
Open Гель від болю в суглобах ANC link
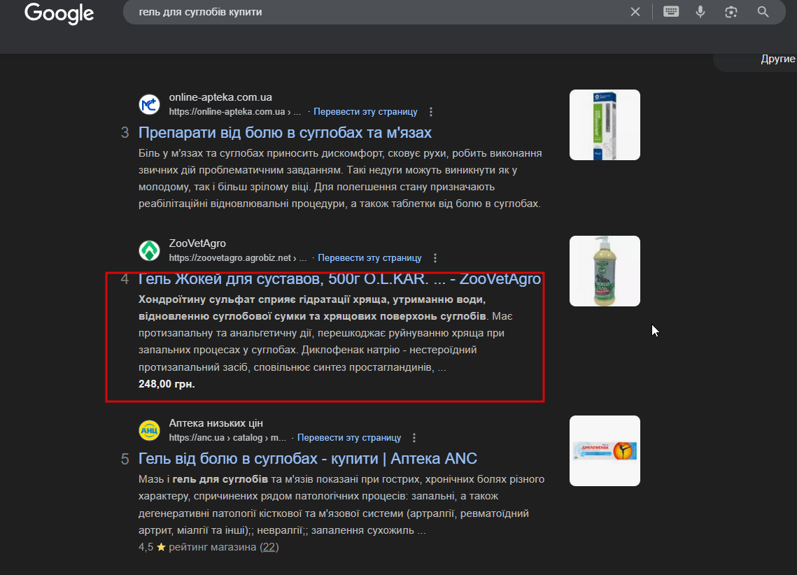coord(308,459)
